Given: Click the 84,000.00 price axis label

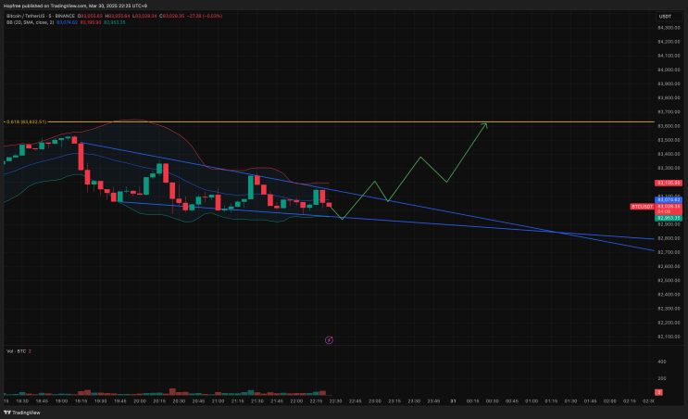Looking at the screenshot, I should [669, 70].
